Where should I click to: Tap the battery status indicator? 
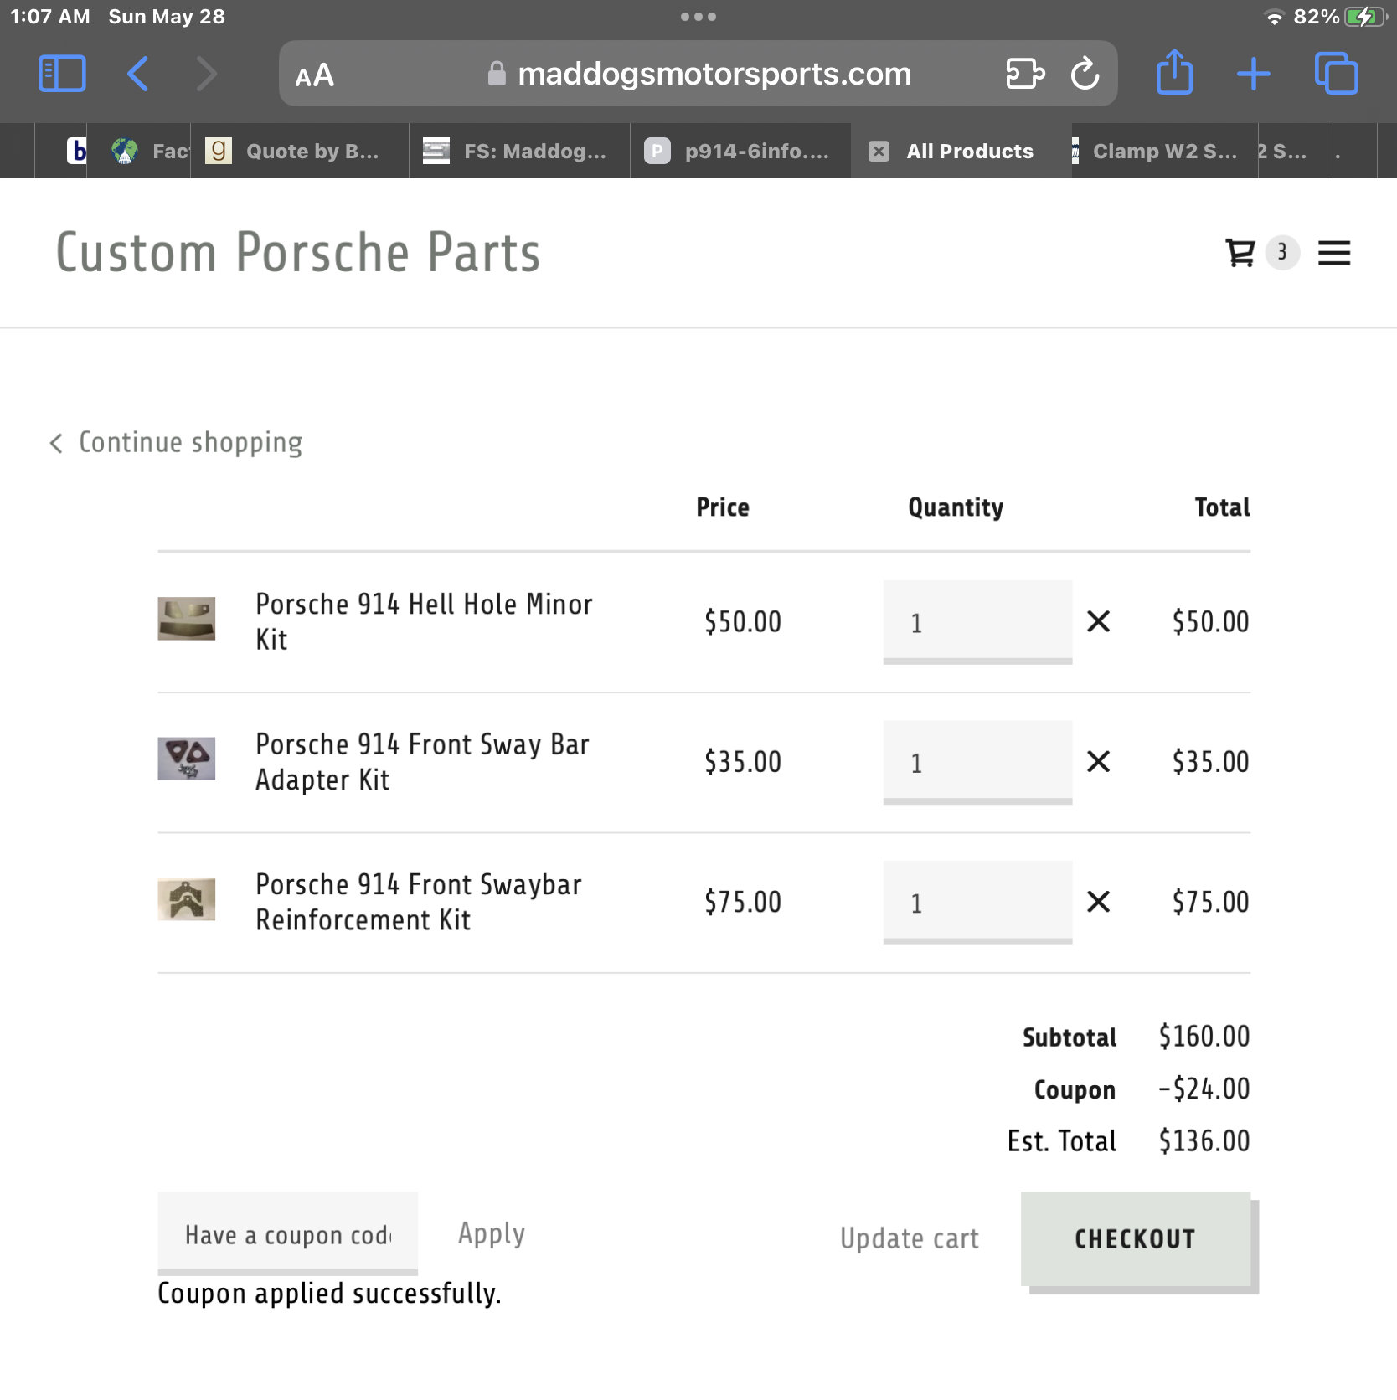[x=1365, y=17]
